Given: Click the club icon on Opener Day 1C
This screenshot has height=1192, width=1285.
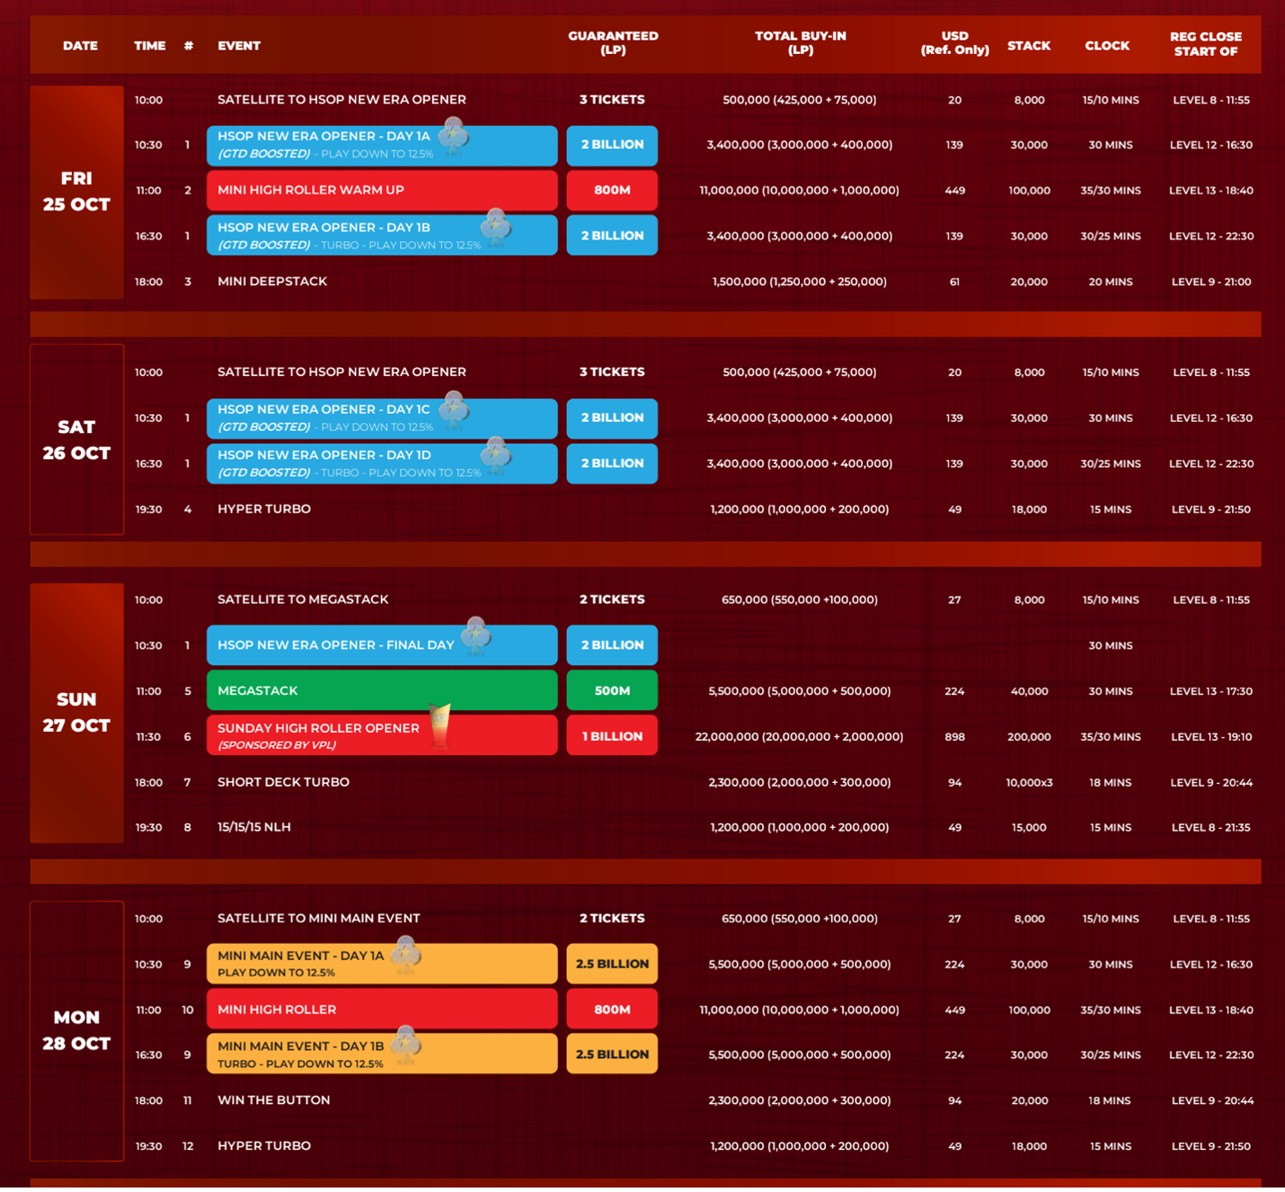Looking at the screenshot, I should pos(454,409).
